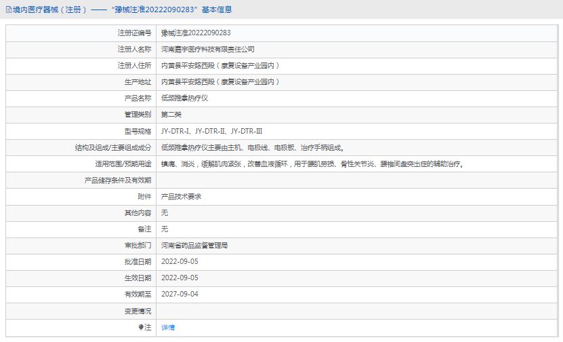Viewport: 563px width, 342px height.
Task: Click product name 低频推拿热疗仪
Action: pos(184,98)
